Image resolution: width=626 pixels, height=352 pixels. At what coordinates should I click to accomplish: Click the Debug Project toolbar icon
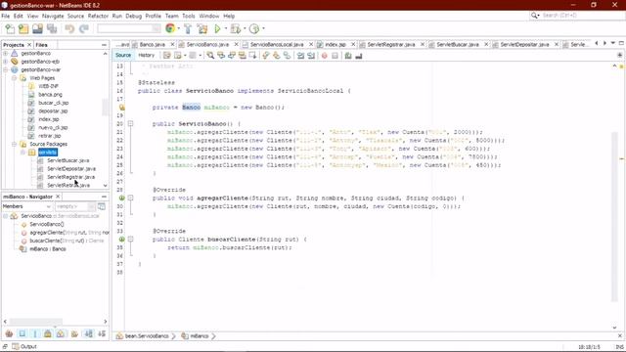(x=236, y=28)
